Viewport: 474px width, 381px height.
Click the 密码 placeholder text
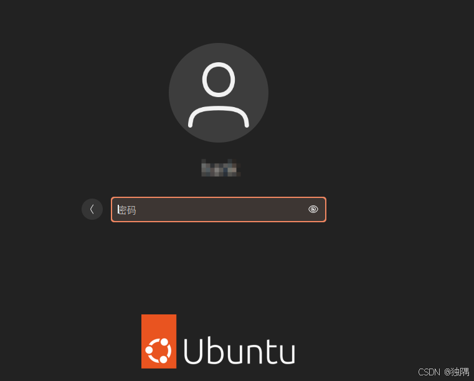click(x=127, y=210)
